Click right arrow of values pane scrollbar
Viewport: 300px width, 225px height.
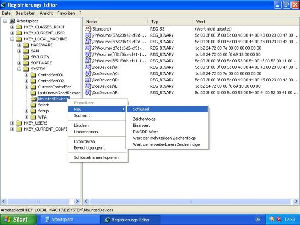pos(296,202)
